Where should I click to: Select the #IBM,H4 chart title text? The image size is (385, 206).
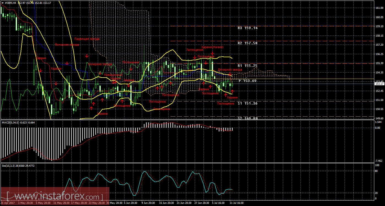[x=10, y=2]
